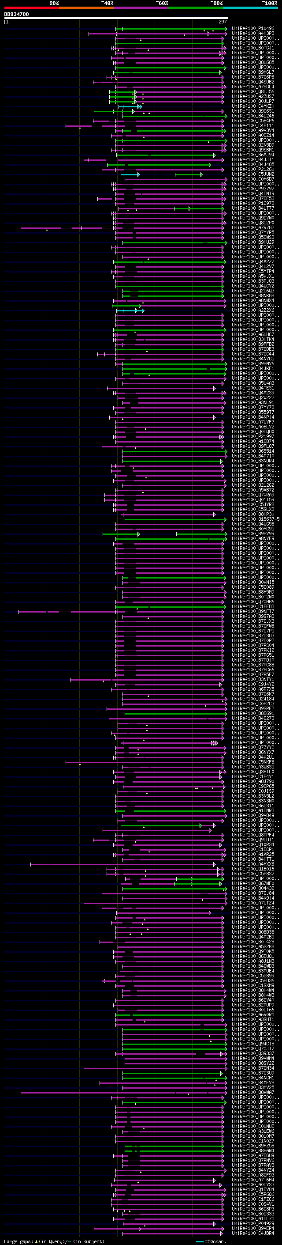Click the label UniRef100_C4JBR4
Screen dimensions: 282x1245
point(253,1233)
